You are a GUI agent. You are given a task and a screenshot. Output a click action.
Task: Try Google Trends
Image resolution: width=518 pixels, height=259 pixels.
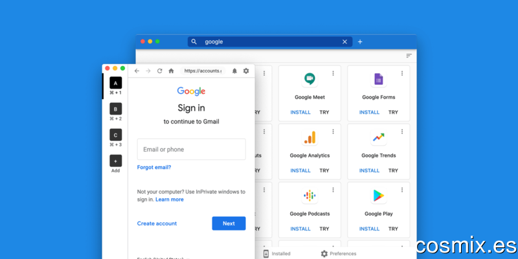pyautogui.click(x=393, y=170)
